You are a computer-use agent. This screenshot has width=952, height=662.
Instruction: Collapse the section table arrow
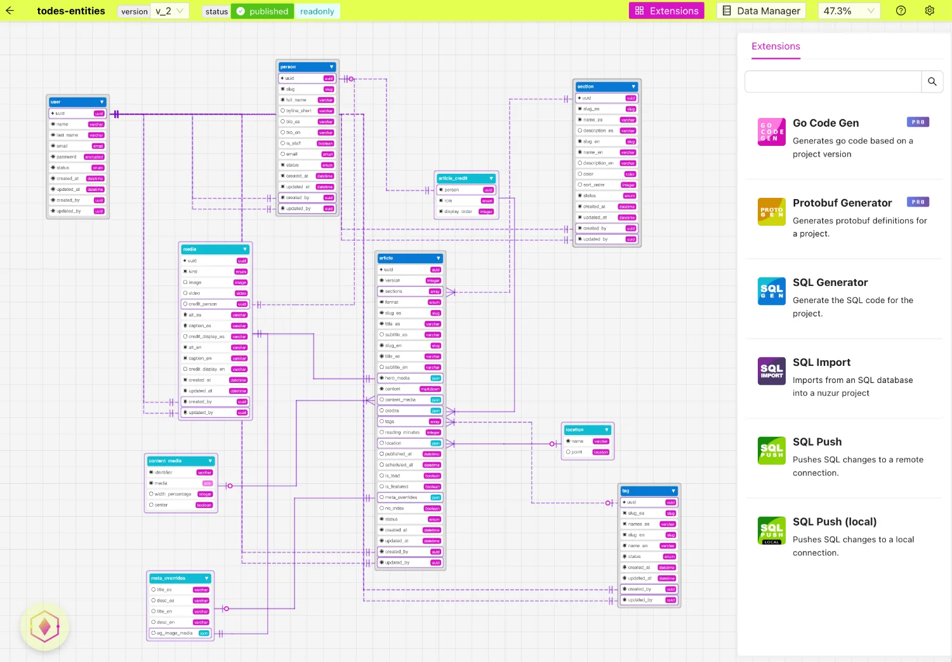click(633, 86)
